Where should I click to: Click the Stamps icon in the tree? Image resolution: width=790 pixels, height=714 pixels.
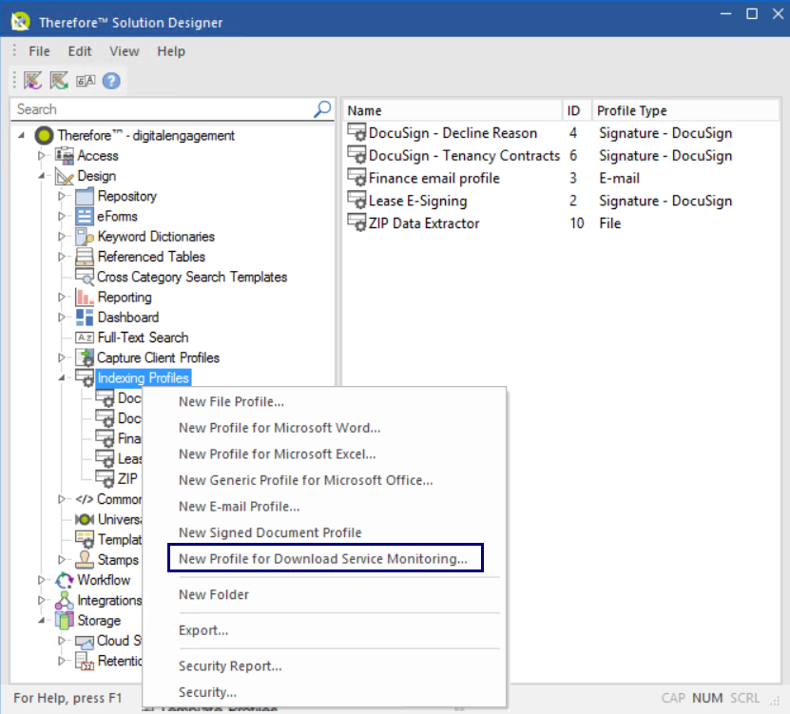pyautogui.click(x=85, y=559)
